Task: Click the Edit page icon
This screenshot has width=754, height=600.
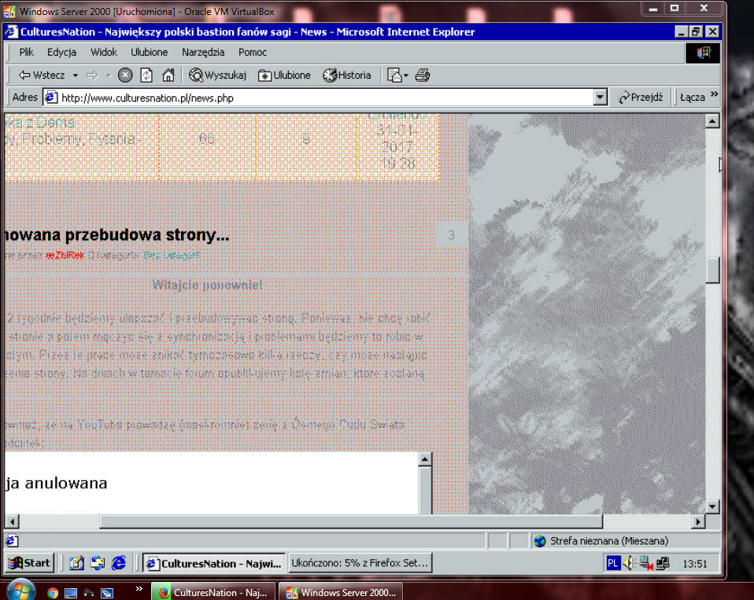Action: coord(394,75)
